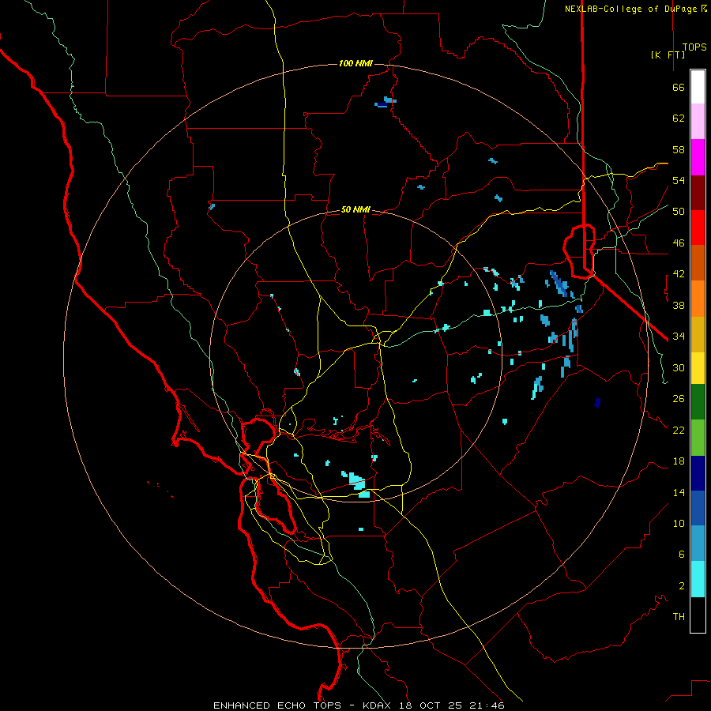Click the light green legend swatch
The width and height of the screenshot is (711, 711).
698,438
